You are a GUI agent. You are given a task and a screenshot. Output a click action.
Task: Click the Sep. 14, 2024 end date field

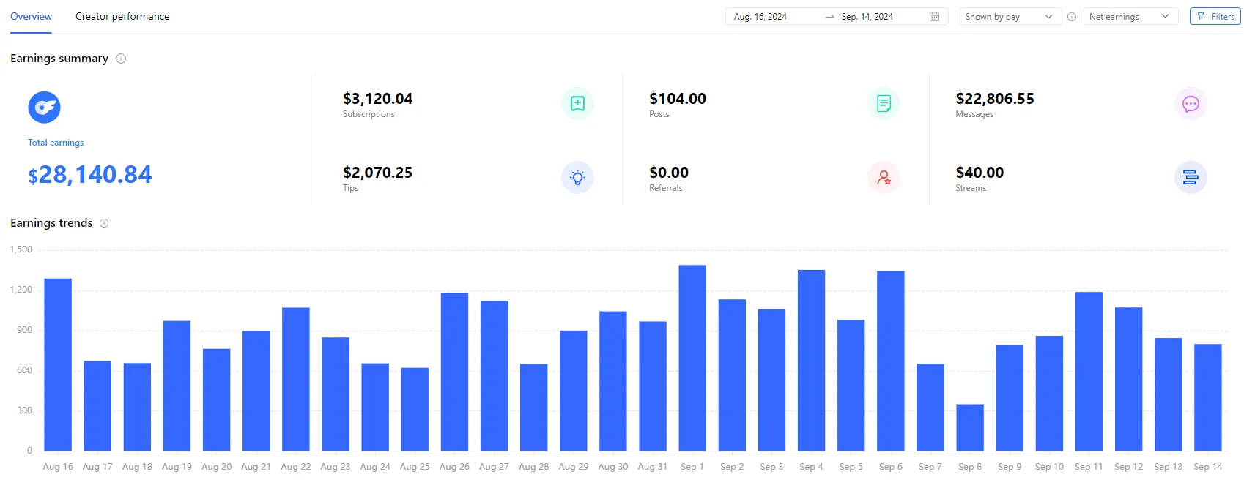click(x=867, y=17)
